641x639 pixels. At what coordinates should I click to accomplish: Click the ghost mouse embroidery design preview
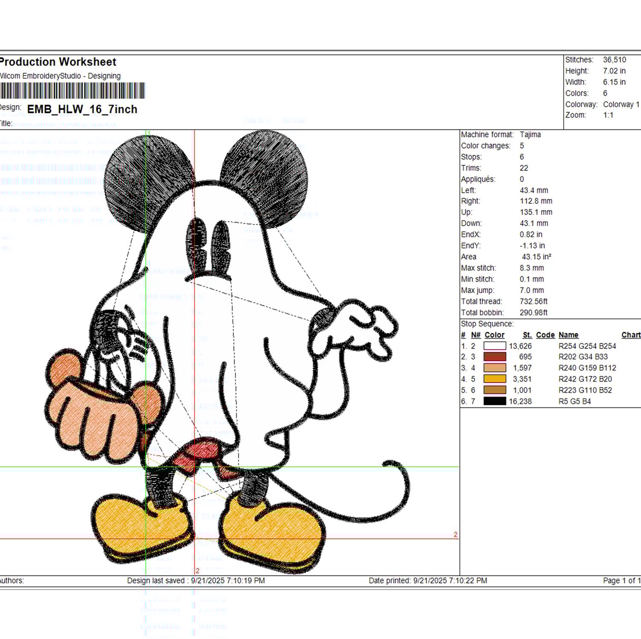[x=228, y=352]
